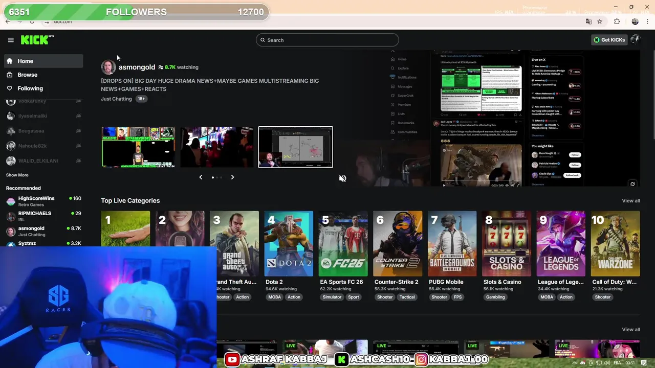Open the Chrome profile avatar
This screenshot has height=368, width=655.
click(x=635, y=21)
